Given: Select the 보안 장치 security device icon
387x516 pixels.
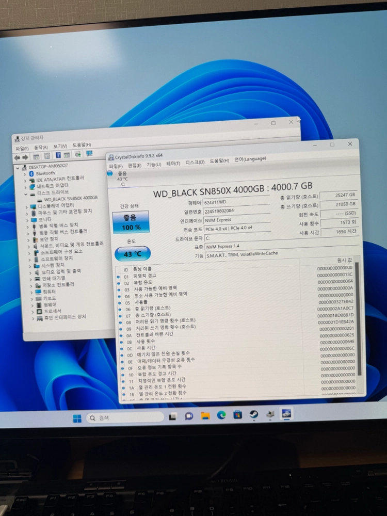Looking at the screenshot, I should [35, 239].
